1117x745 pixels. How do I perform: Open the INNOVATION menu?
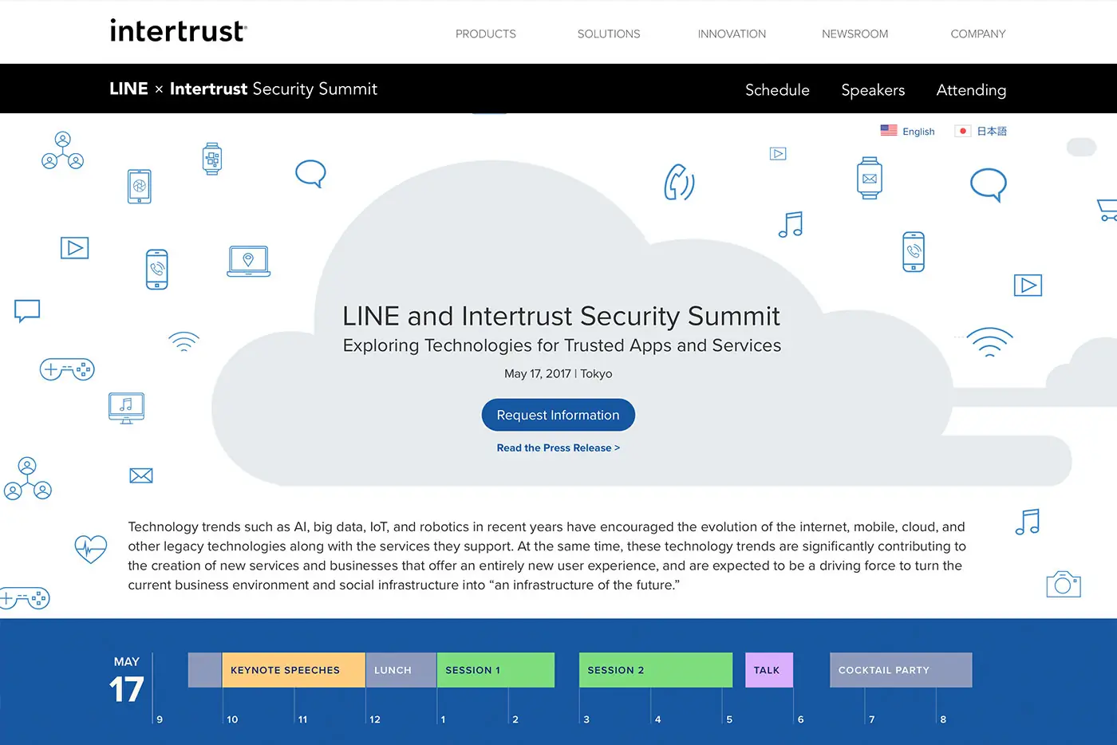pyautogui.click(x=732, y=34)
